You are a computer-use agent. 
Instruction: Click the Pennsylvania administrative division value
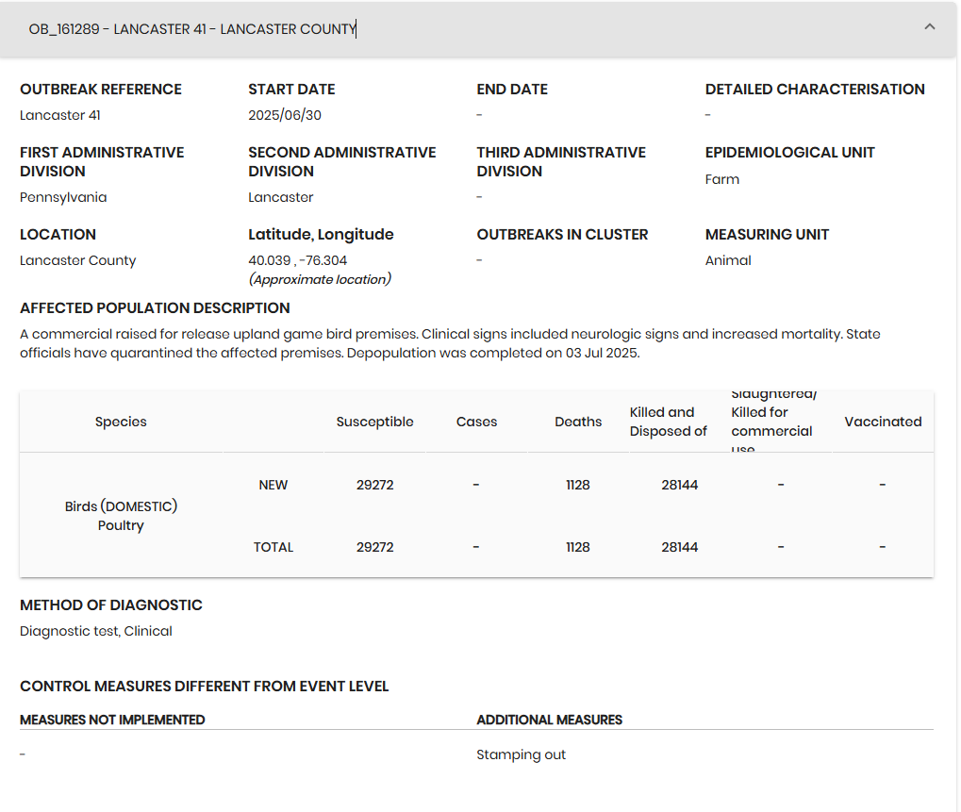pos(63,197)
